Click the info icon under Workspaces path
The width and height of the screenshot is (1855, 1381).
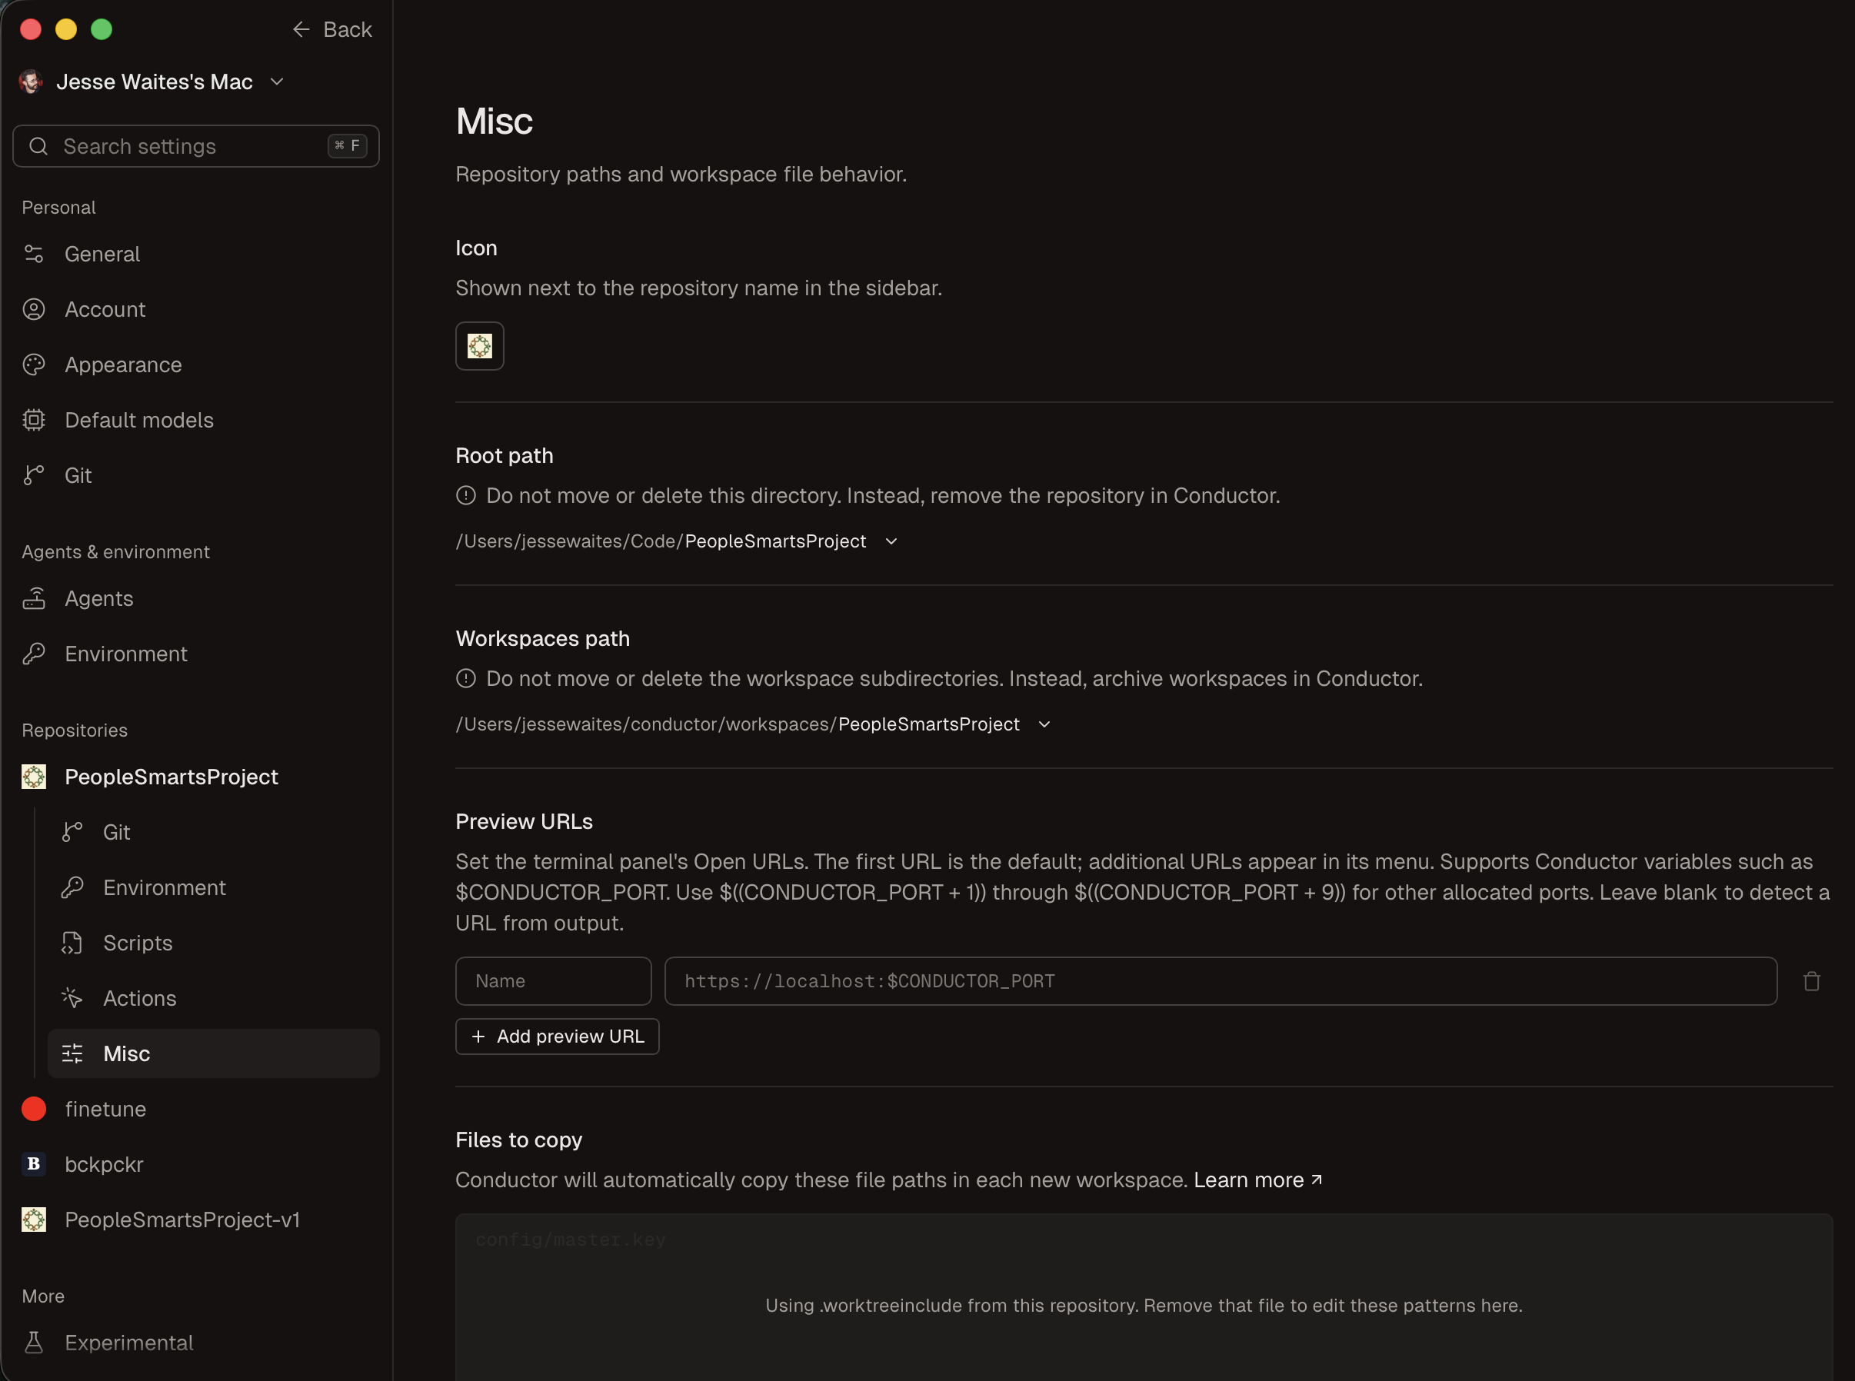[465, 679]
